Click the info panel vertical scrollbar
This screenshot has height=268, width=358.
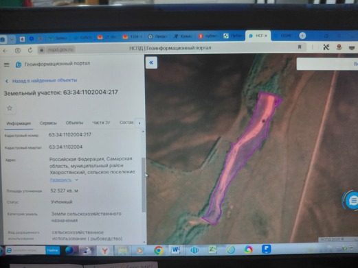click(144, 184)
